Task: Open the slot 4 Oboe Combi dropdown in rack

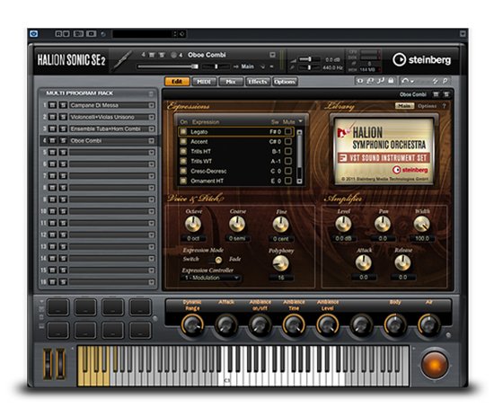Action: [152, 140]
